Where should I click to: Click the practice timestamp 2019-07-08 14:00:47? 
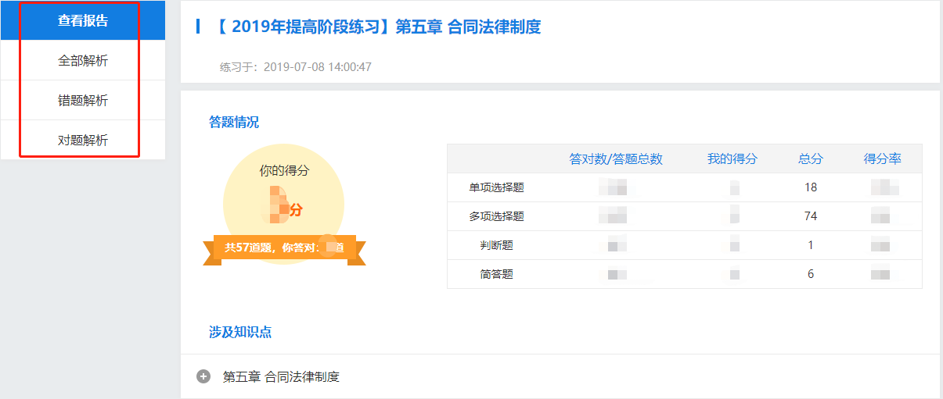pyautogui.click(x=318, y=67)
